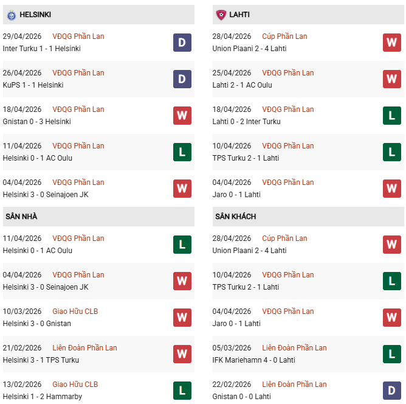Click the Lahti team shield icon
This screenshot has height=404, width=406.
(x=221, y=15)
